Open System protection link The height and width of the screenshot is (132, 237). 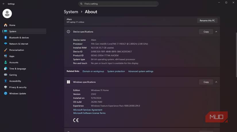116,71
